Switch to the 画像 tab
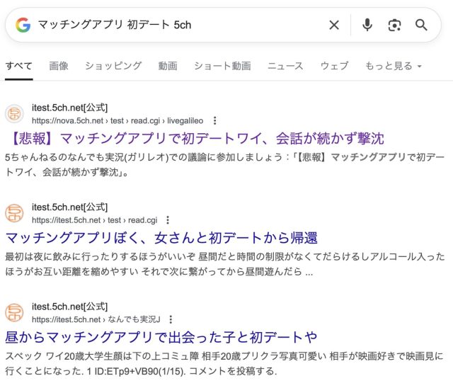The width and height of the screenshot is (453, 388). 59,66
